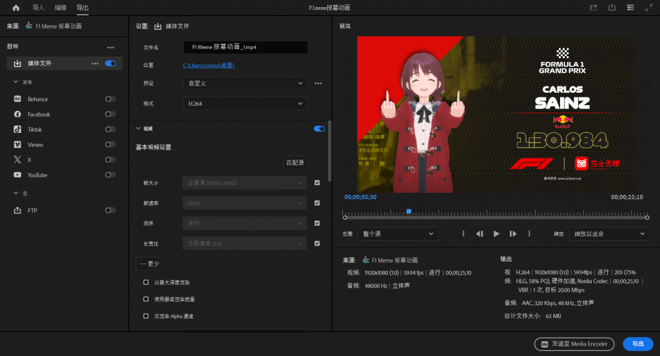Select the 媒体文件 destination row

[x=64, y=63]
